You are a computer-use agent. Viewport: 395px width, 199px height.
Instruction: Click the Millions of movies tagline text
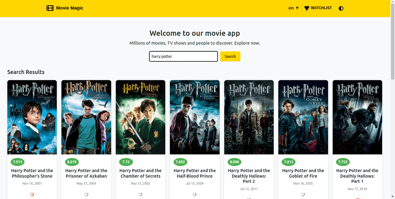click(195, 43)
